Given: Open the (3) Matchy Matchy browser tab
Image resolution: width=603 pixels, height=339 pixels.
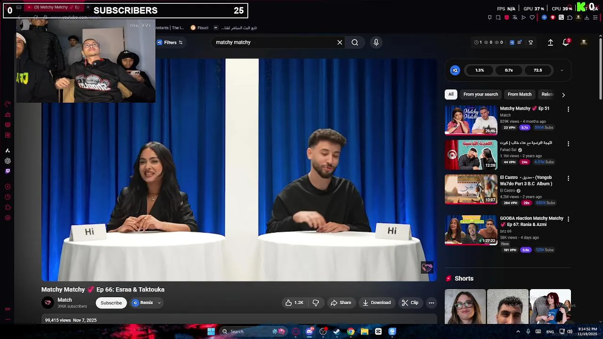Looking at the screenshot, I should pyautogui.click(x=54, y=7).
